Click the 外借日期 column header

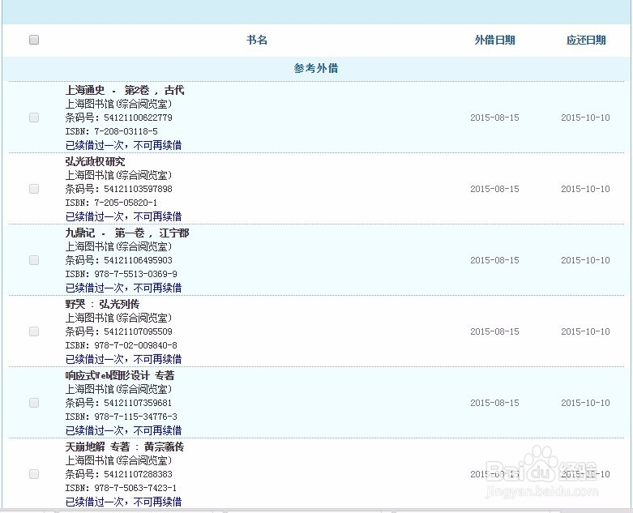pos(494,40)
